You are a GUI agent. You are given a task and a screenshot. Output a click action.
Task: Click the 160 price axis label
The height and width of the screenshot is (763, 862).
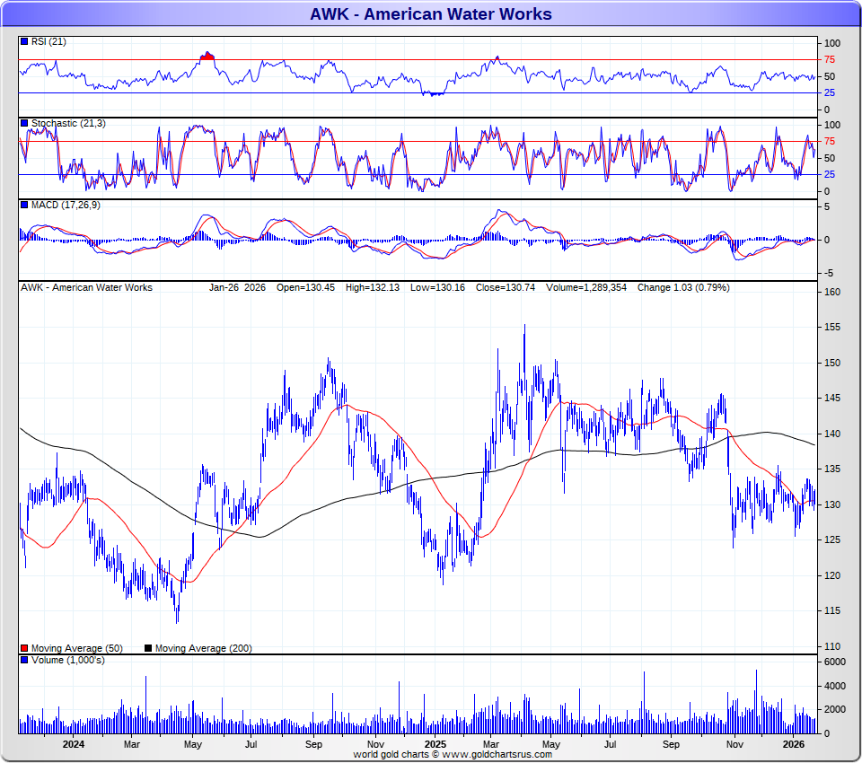click(x=832, y=292)
